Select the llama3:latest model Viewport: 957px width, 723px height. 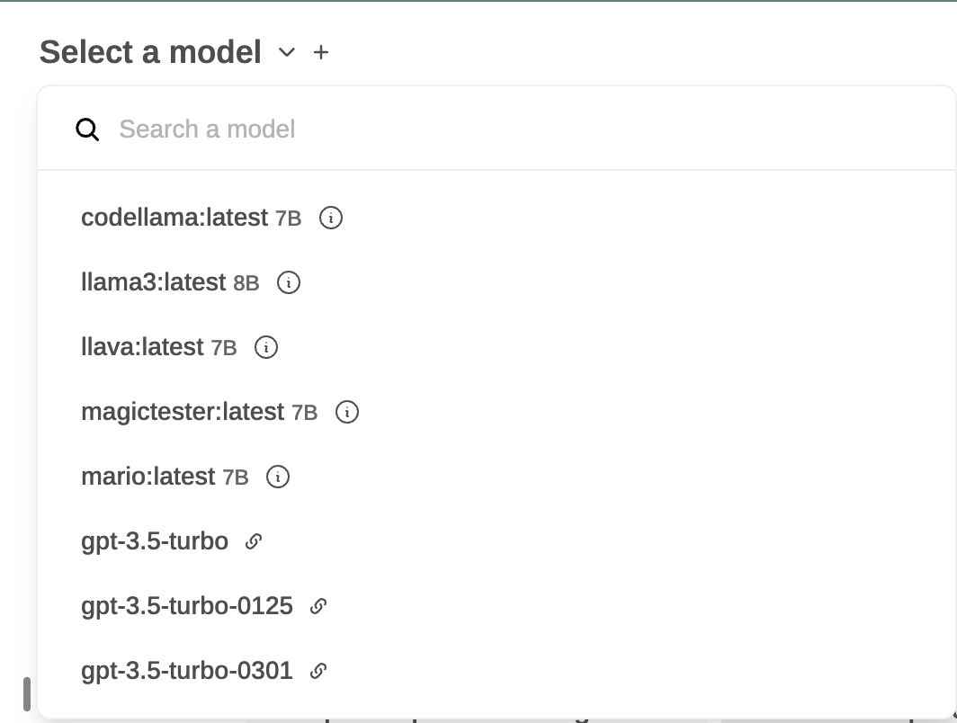click(x=496, y=282)
